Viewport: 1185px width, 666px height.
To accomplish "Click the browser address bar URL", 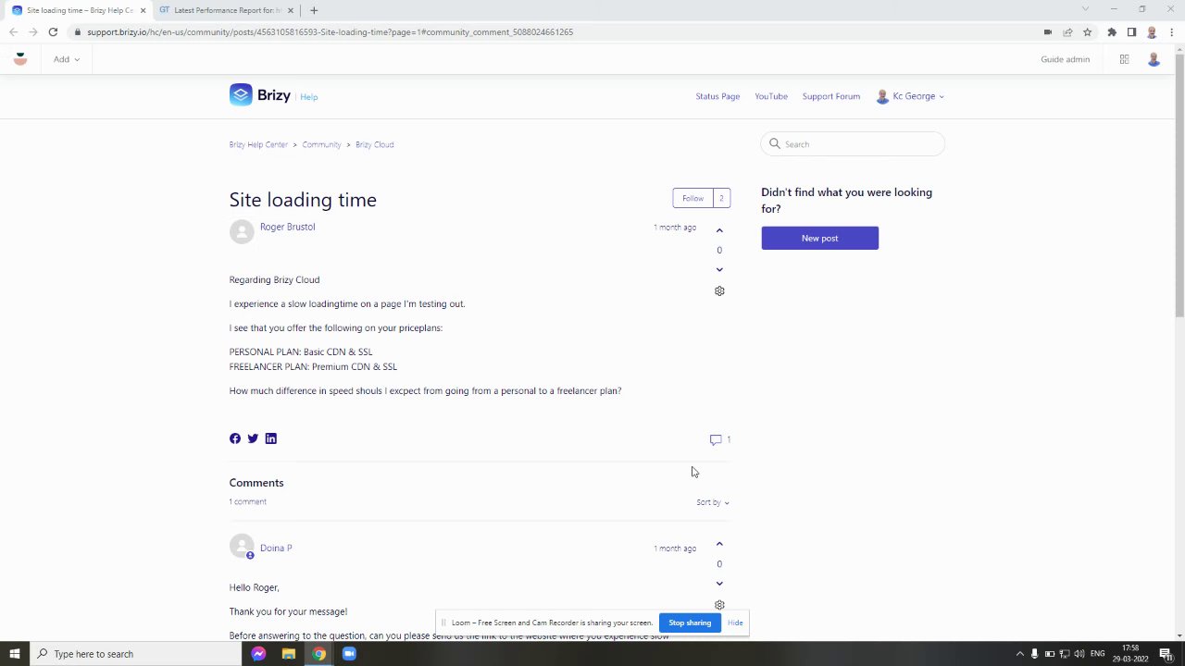I will tap(330, 31).
